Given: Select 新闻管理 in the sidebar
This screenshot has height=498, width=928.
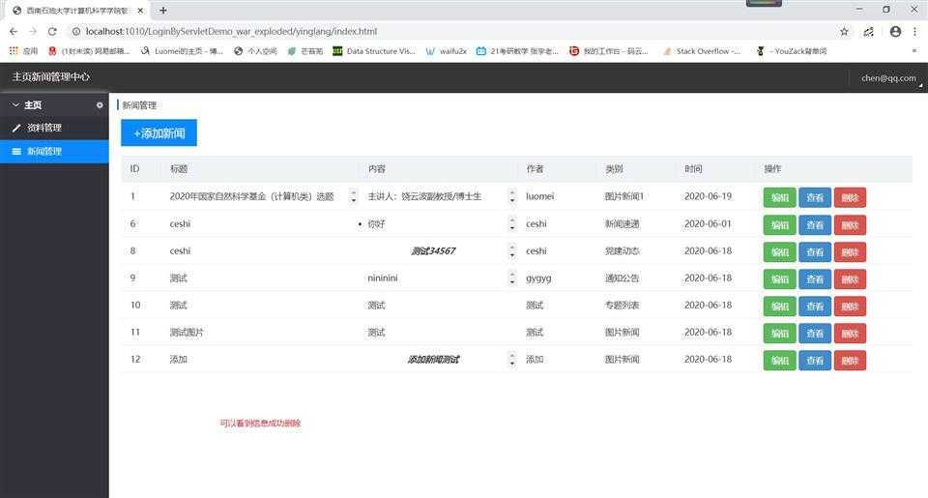Looking at the screenshot, I should click(x=54, y=152).
